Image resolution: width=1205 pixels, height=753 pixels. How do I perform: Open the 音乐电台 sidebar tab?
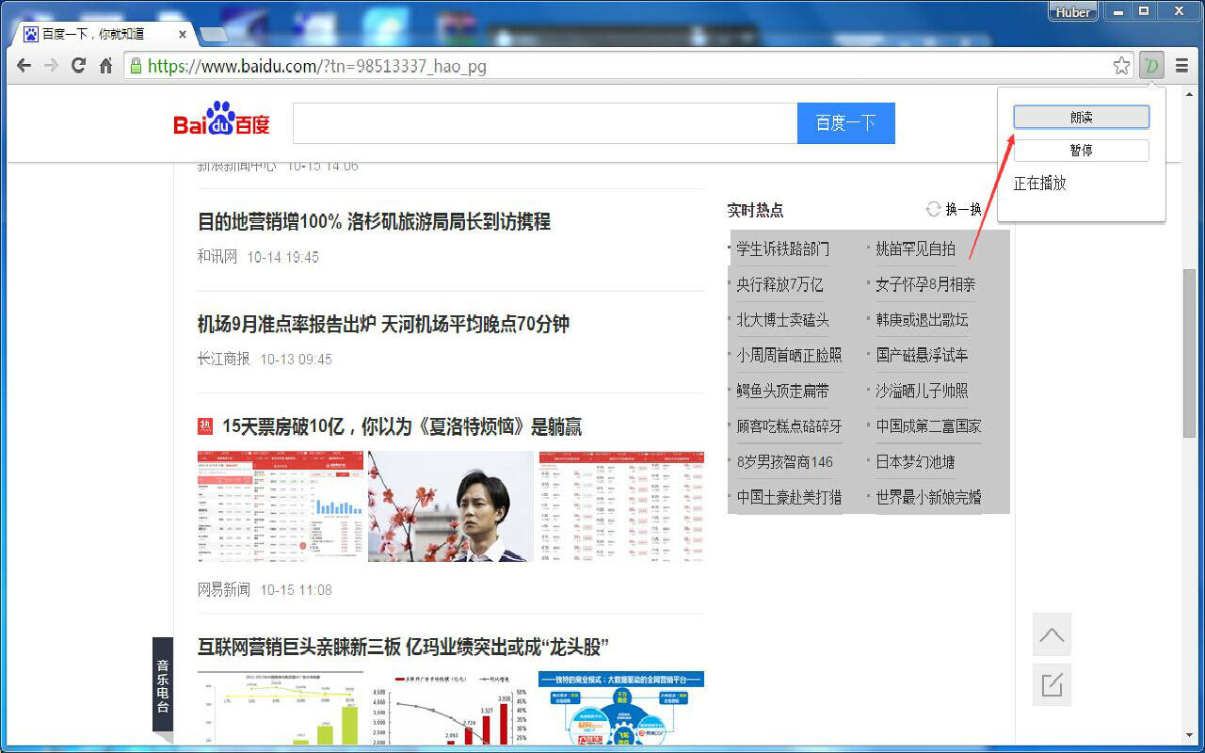pos(161,686)
